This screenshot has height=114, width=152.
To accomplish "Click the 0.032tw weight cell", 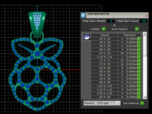I will click(132, 53).
